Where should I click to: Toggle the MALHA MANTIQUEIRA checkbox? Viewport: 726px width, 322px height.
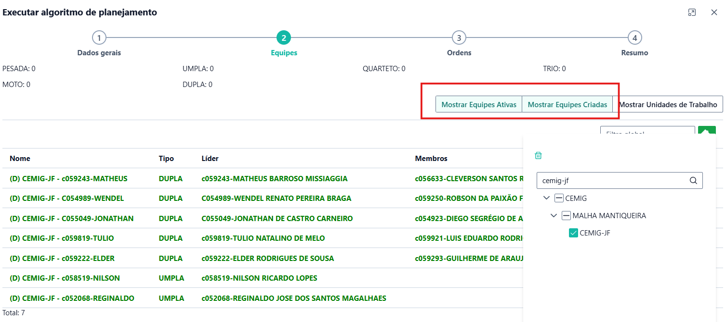tap(566, 216)
